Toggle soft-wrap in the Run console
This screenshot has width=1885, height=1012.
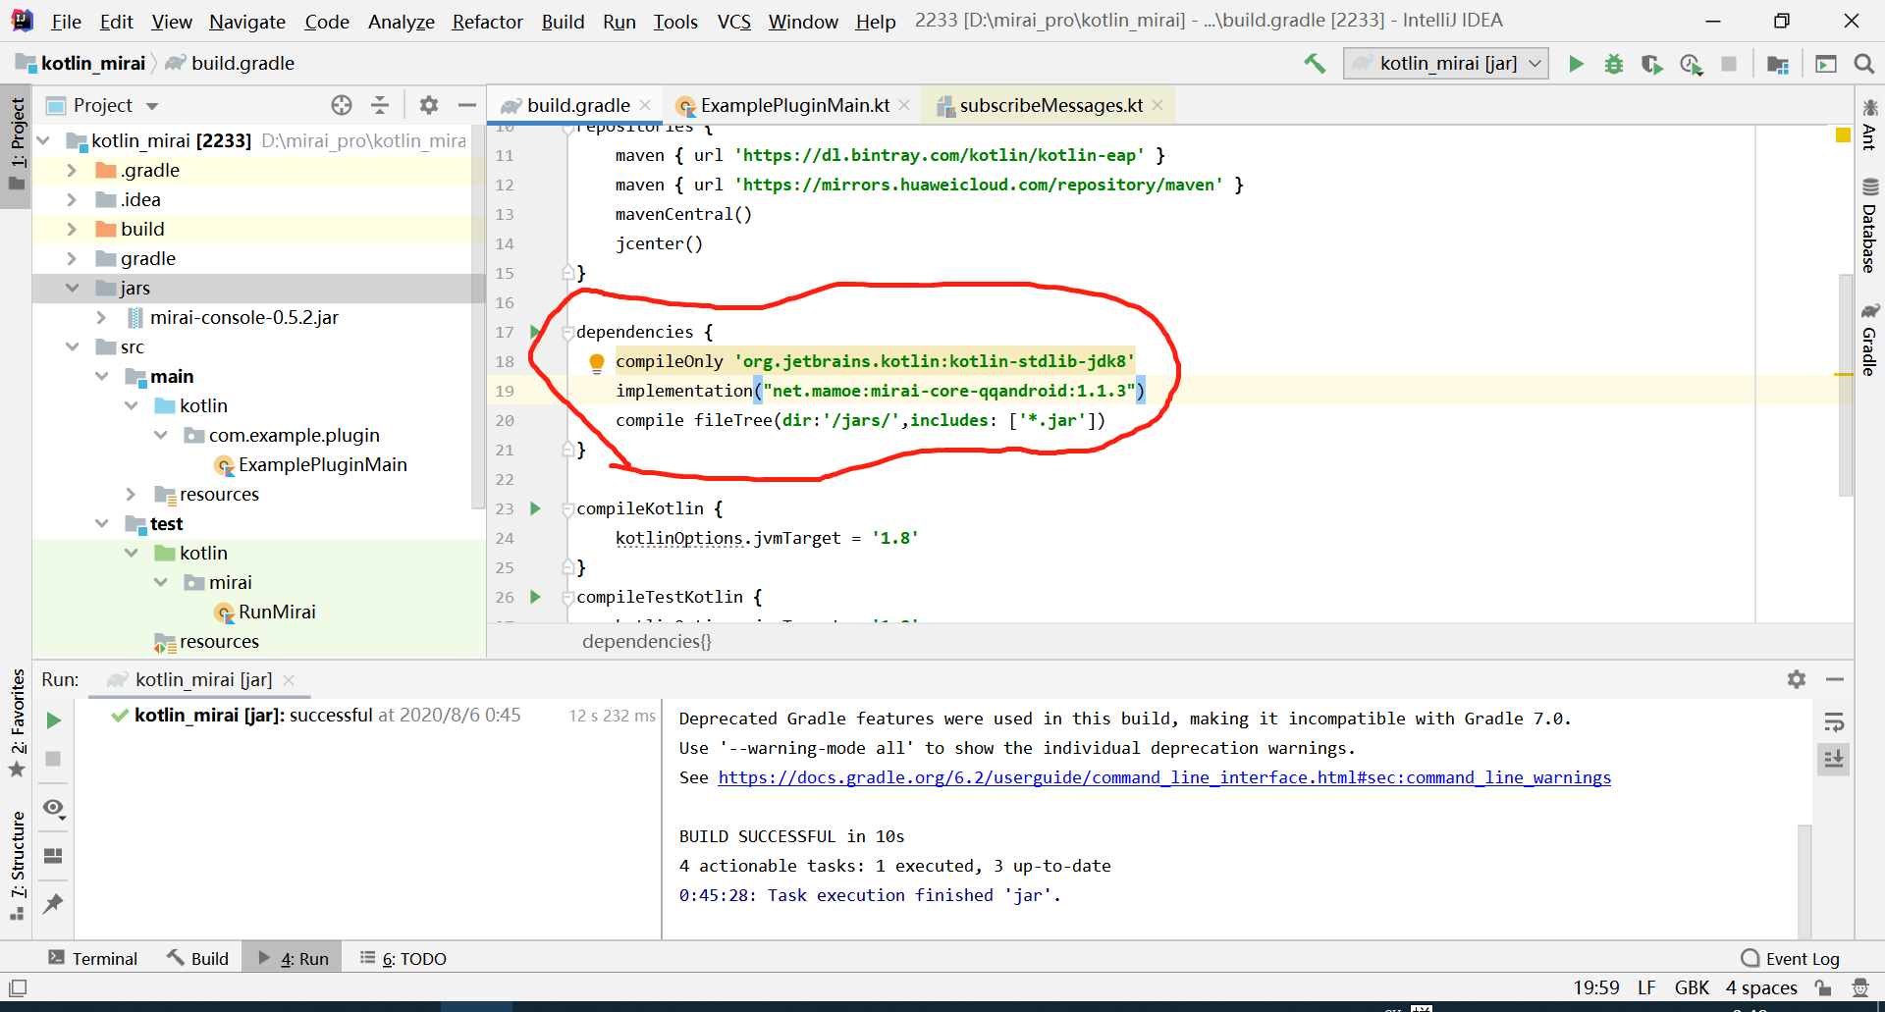click(1835, 723)
